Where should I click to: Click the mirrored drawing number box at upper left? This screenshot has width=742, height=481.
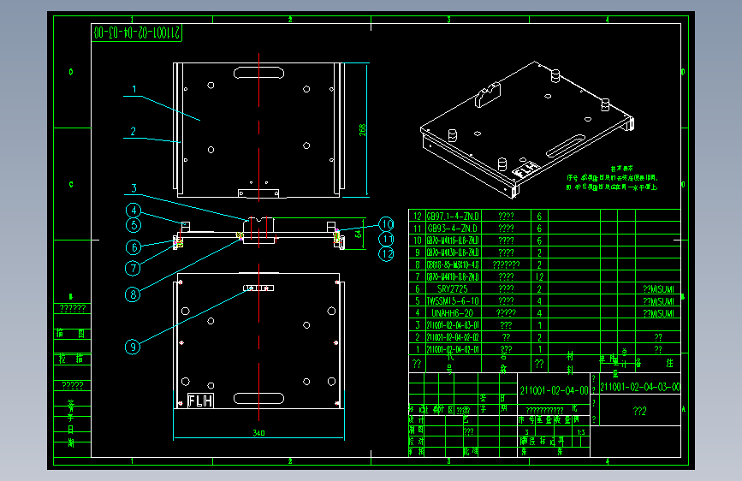click(137, 33)
